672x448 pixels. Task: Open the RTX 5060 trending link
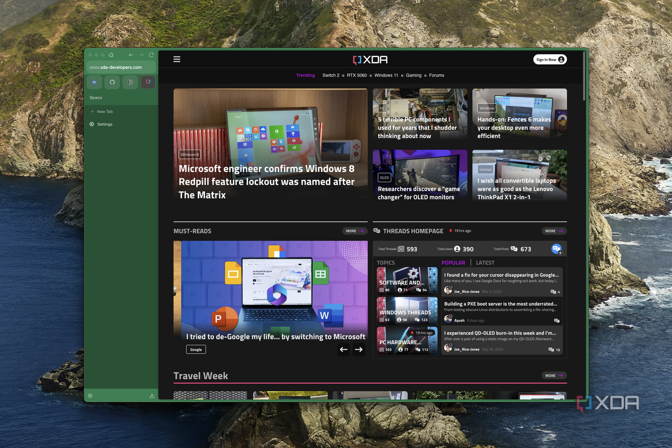point(357,75)
